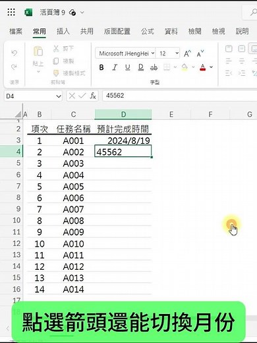Open the Name Box dropdown arrow
Screen dimensions: 257x343
tap(59, 96)
